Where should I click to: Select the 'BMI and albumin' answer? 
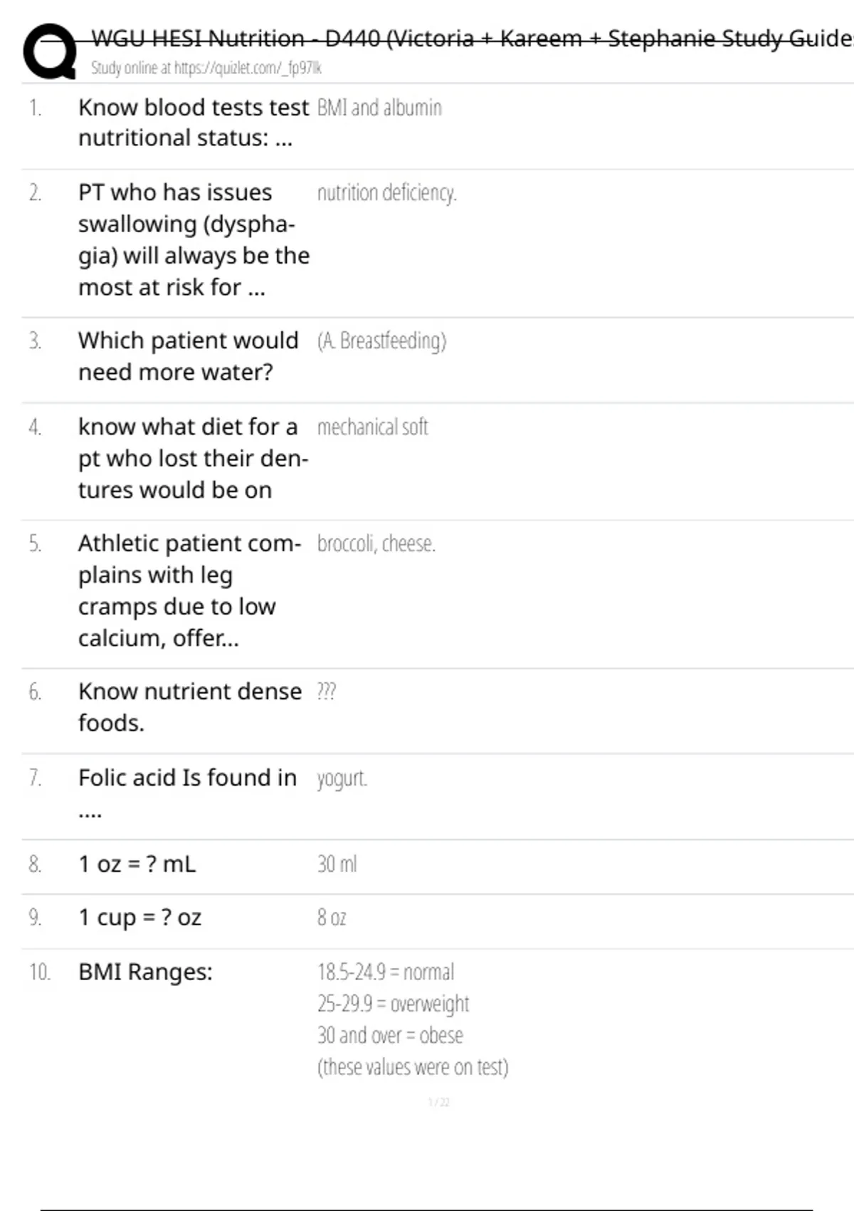pos(379,108)
